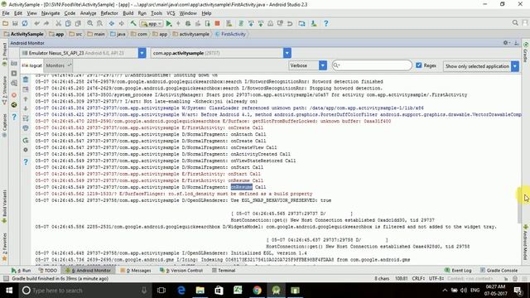Screen dimensions: 530x298
Task: Open the Gradle side tool window tab
Action: (526, 52)
